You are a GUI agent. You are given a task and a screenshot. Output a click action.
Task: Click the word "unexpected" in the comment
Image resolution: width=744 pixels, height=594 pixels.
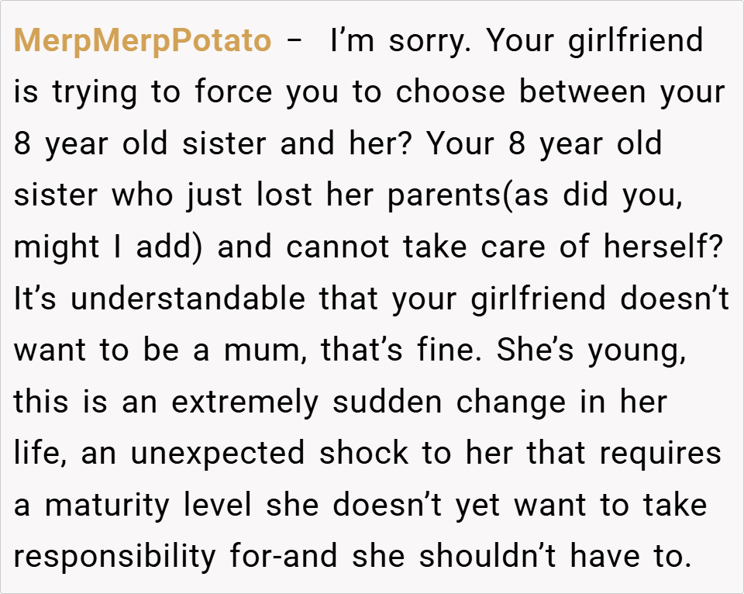click(x=221, y=454)
